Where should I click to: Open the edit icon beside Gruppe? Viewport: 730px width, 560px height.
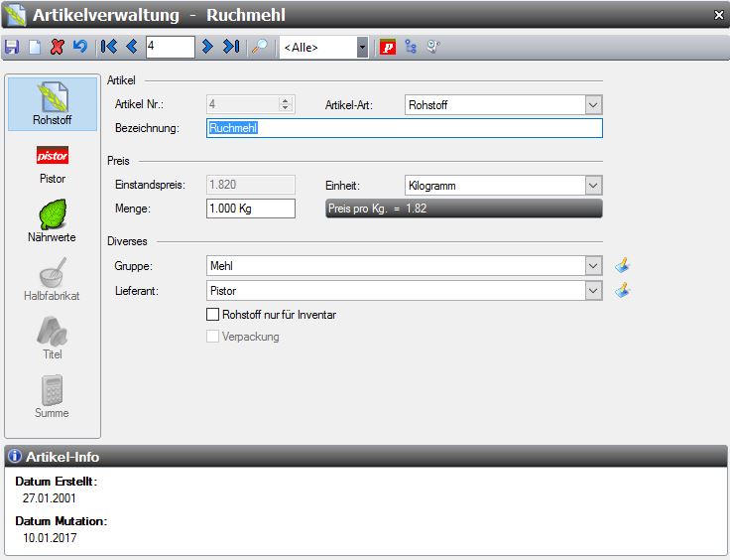(x=622, y=265)
